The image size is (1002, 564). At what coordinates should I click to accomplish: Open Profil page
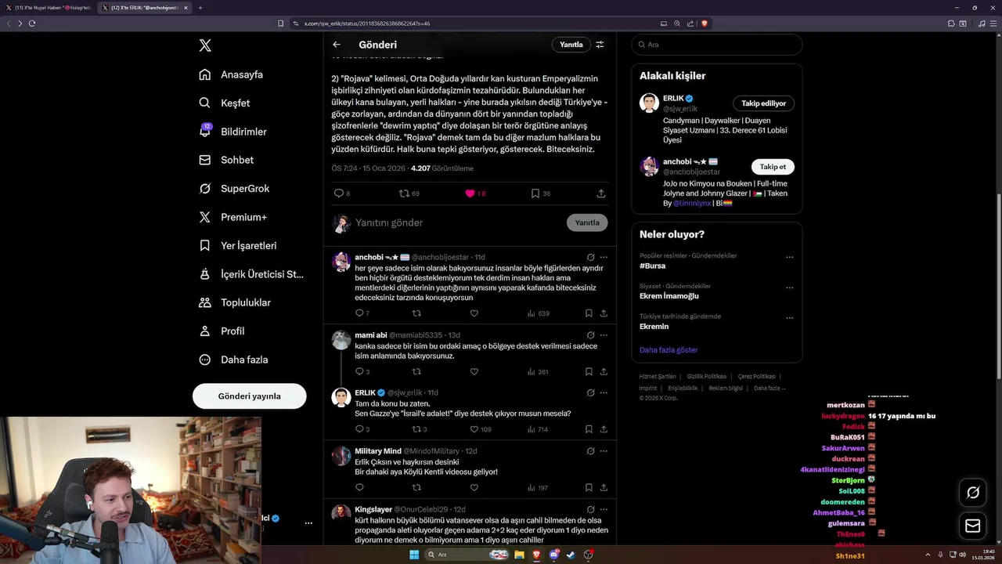(x=222, y=331)
